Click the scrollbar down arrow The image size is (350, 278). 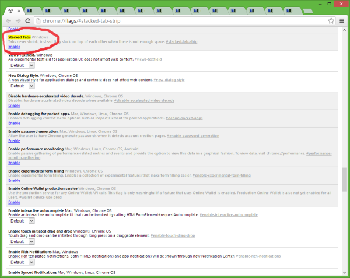pos(344,273)
